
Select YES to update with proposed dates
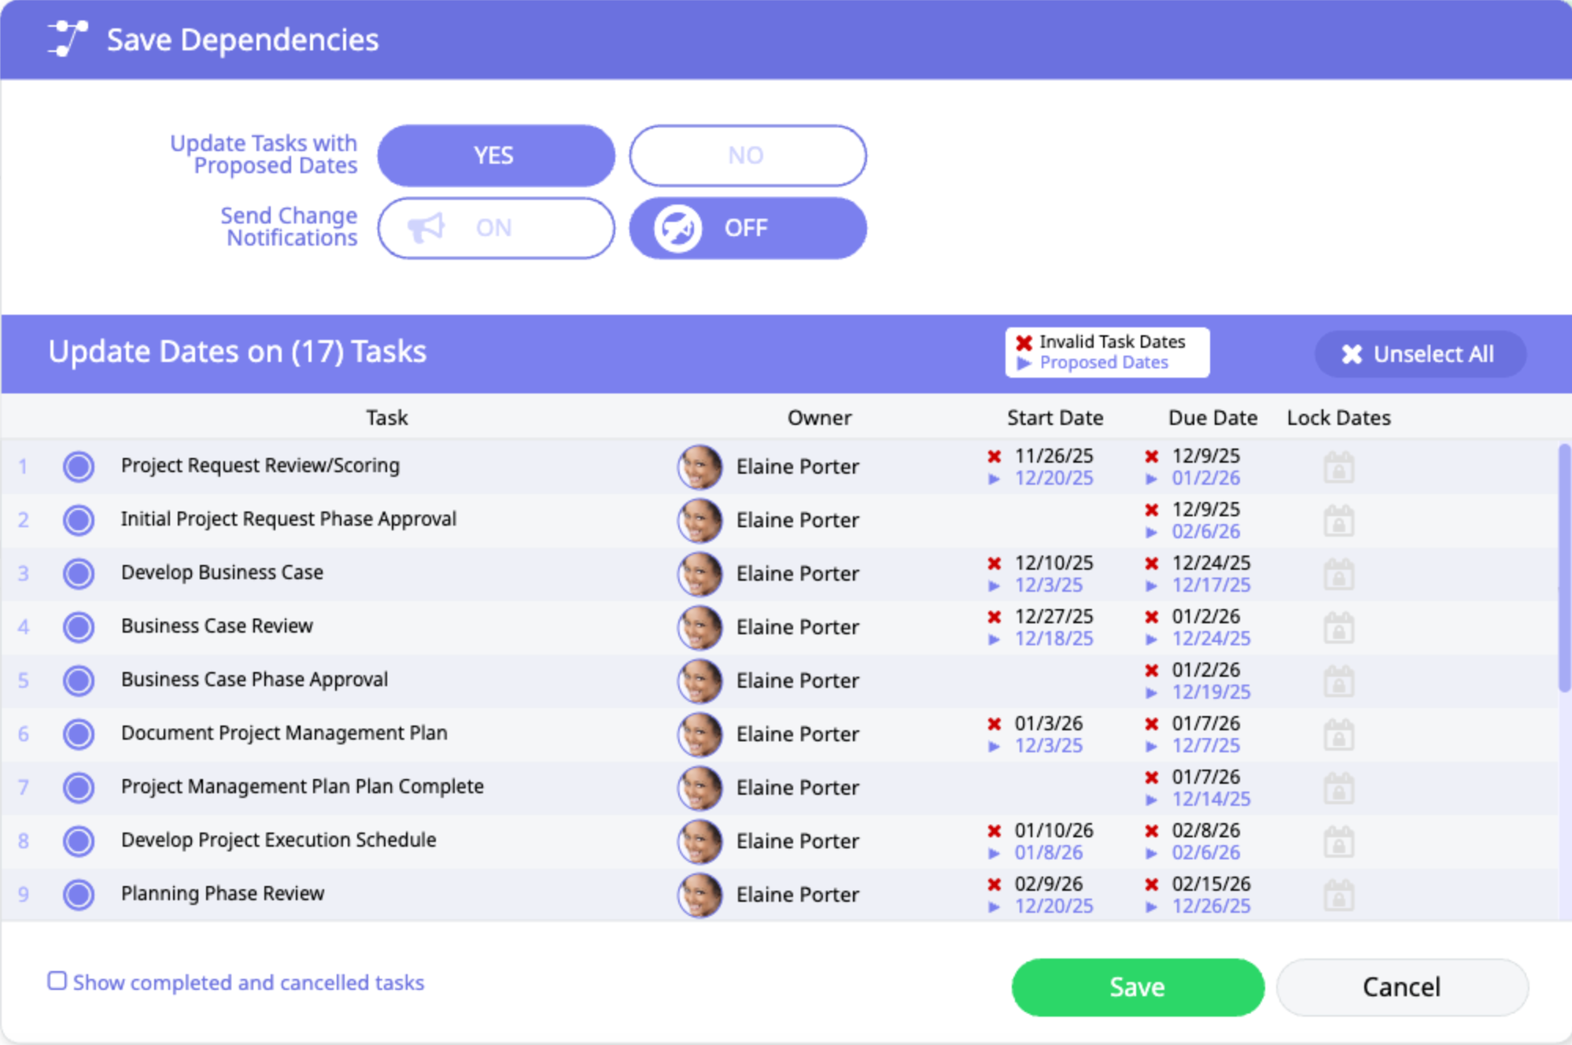pyautogui.click(x=496, y=156)
